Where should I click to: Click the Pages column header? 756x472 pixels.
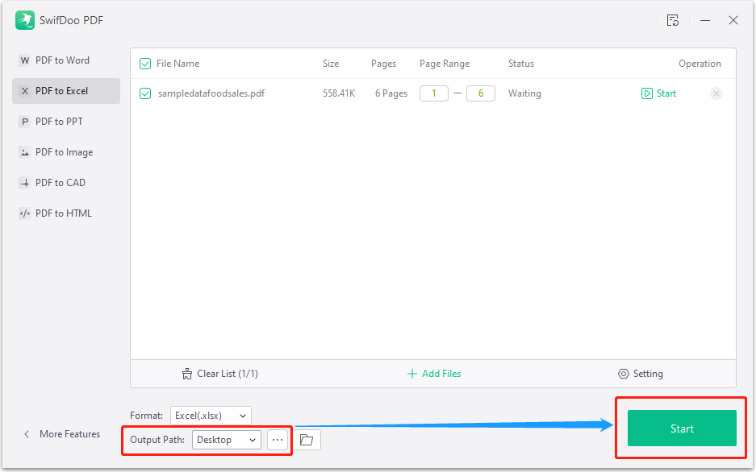(x=384, y=64)
